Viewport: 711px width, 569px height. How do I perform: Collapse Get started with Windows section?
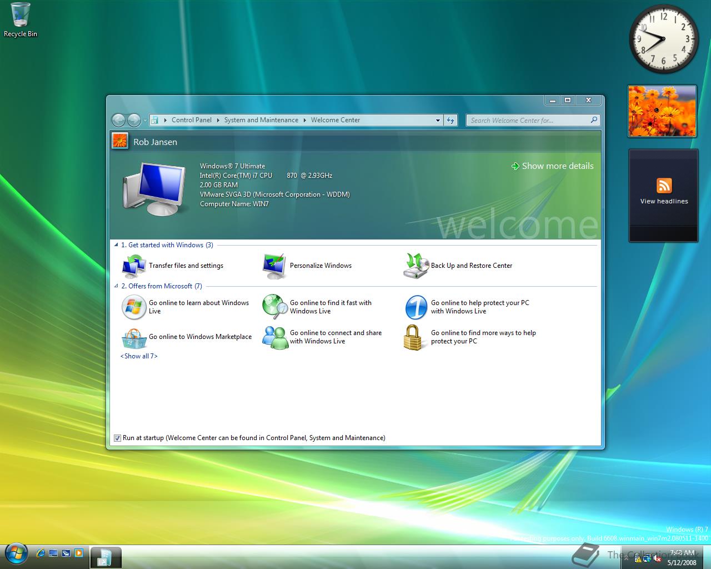pos(116,244)
